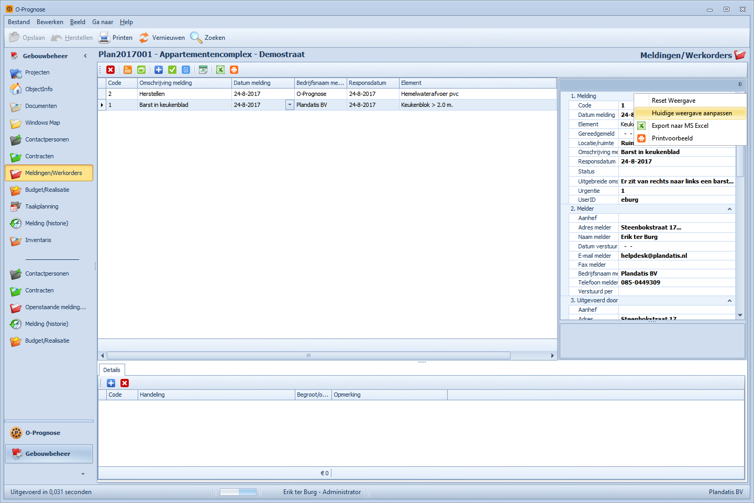Select Meldingen/Werkorders in the sidebar

click(x=49, y=173)
